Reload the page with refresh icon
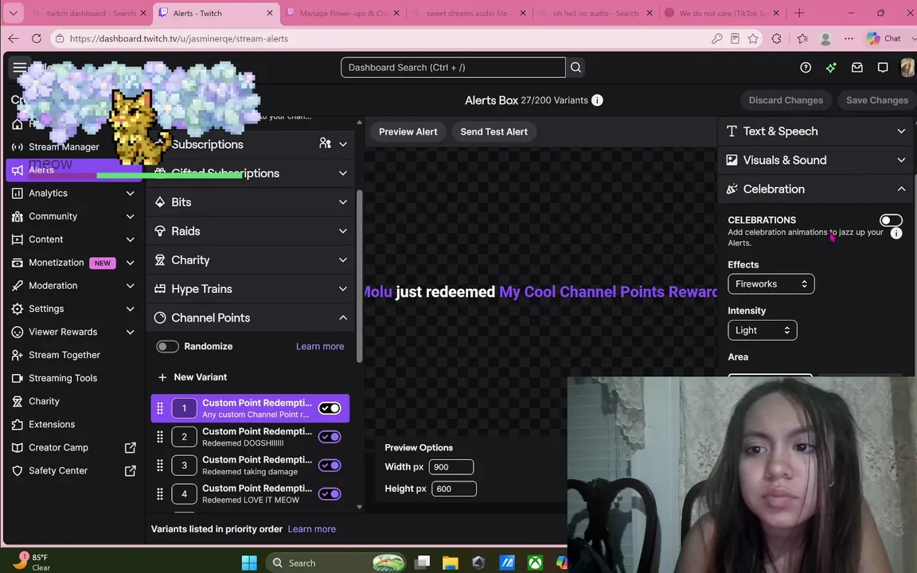This screenshot has width=917, height=573. pos(37,38)
